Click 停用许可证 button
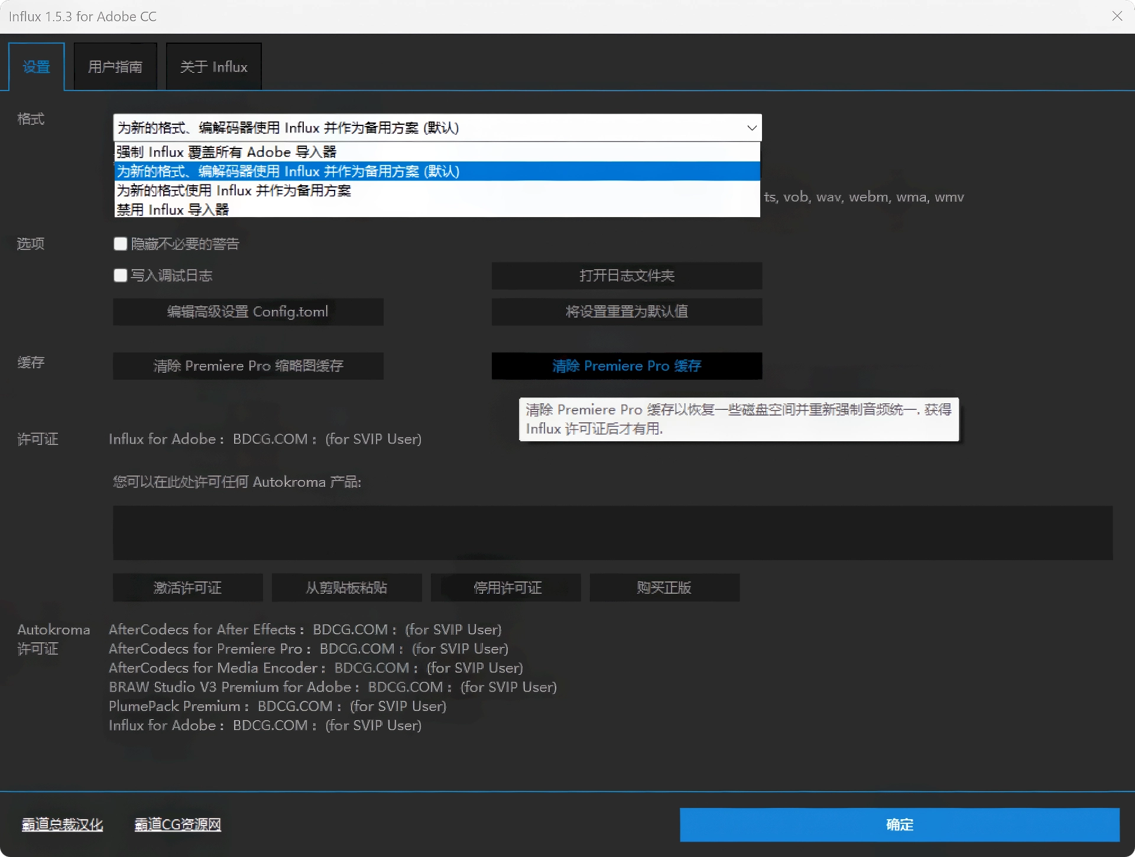The height and width of the screenshot is (857, 1135). [x=506, y=588]
